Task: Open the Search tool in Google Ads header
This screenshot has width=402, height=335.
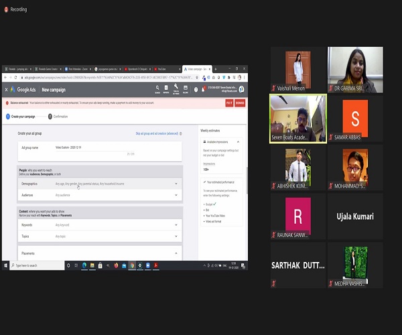Action: 157,89
